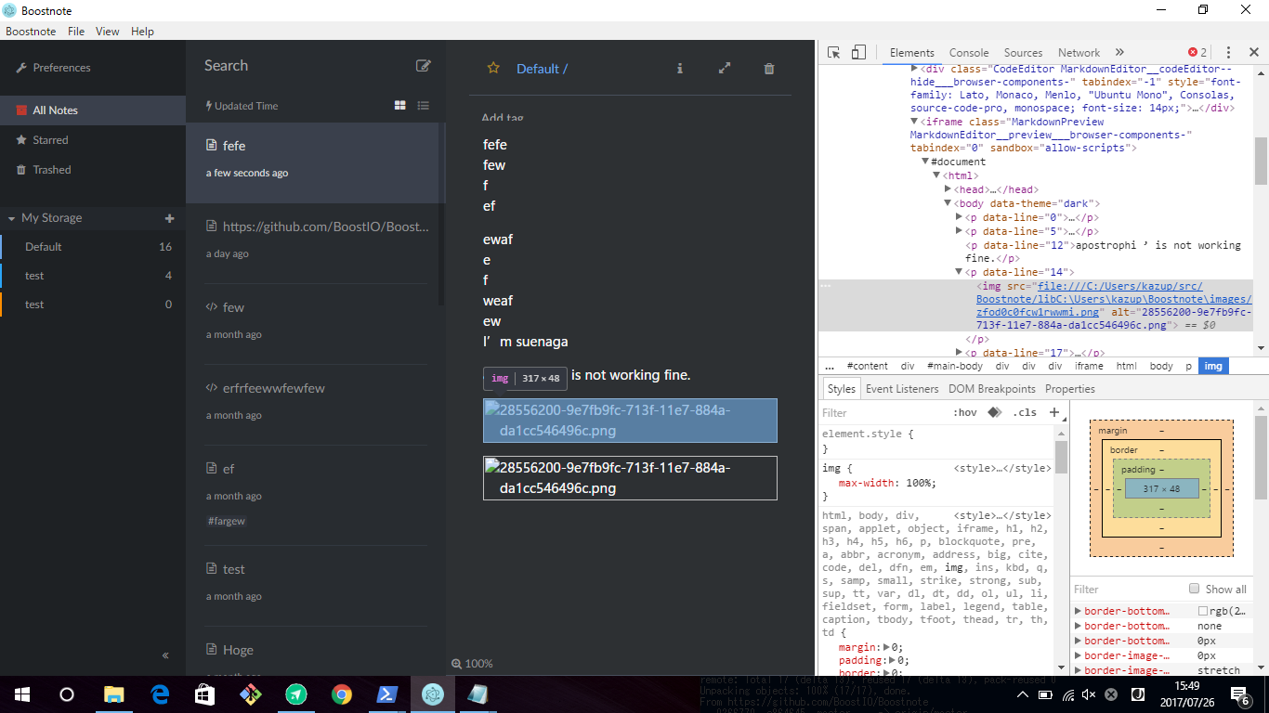Switch to DevTools Network tab

point(1079,53)
